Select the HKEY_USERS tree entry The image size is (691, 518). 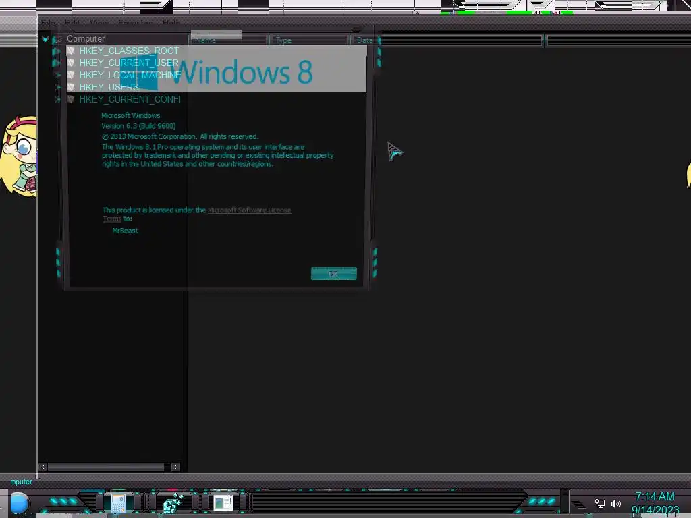click(109, 87)
